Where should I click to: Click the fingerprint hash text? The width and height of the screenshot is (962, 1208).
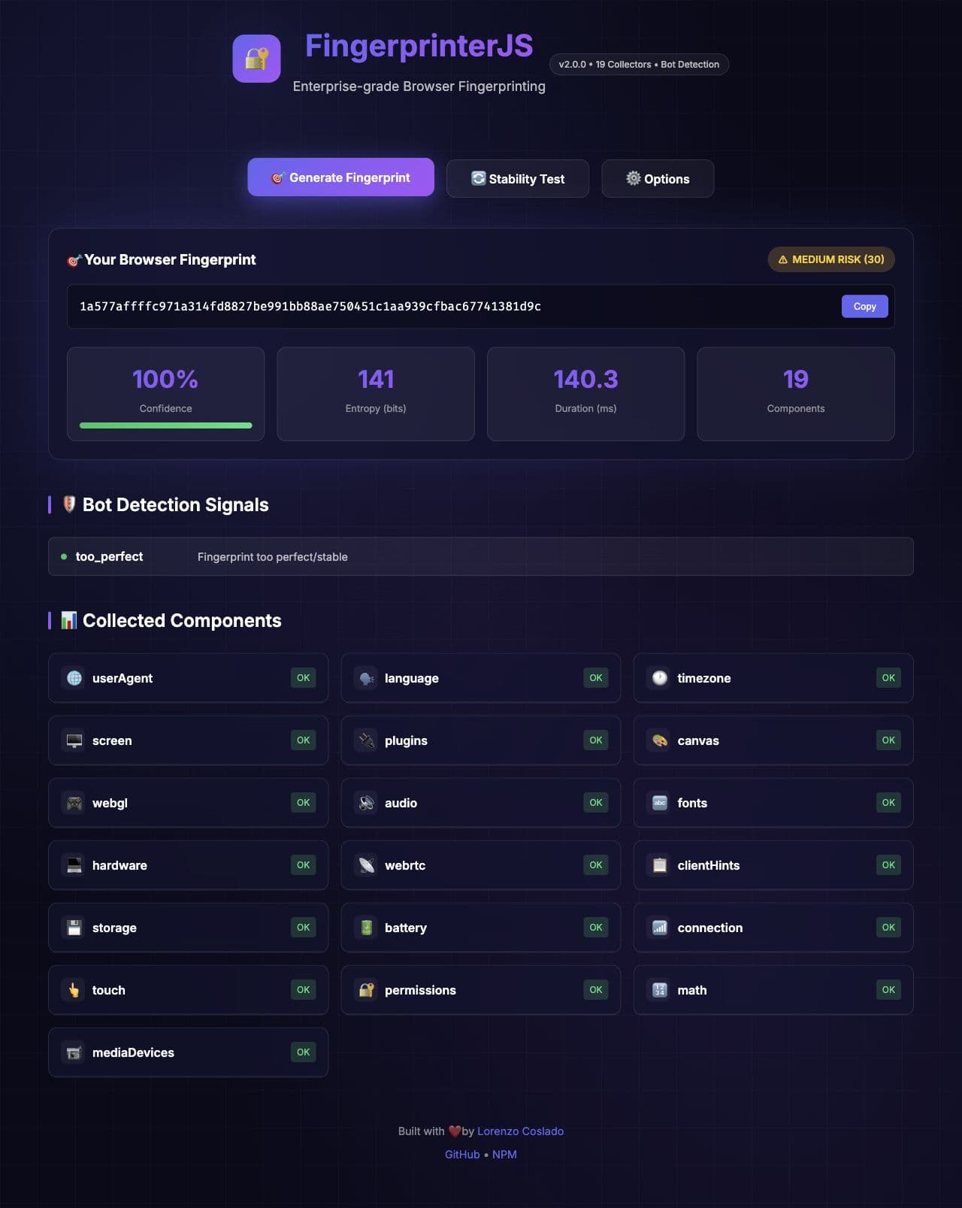tap(310, 306)
